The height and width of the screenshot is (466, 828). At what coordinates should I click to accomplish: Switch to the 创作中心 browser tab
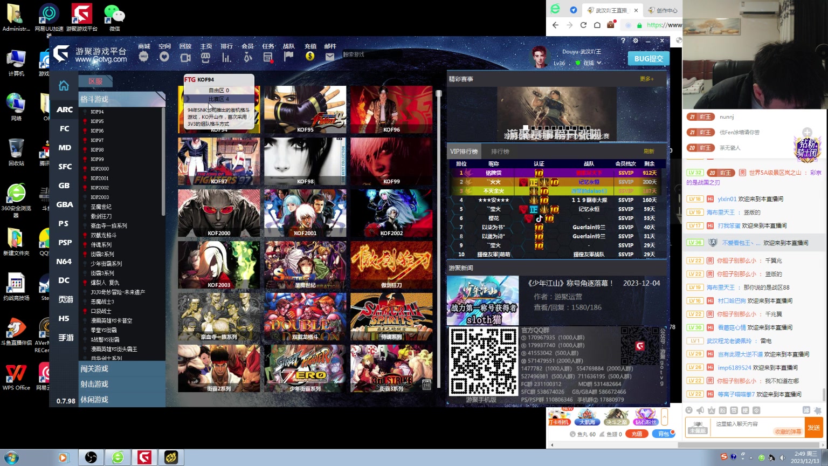click(663, 10)
